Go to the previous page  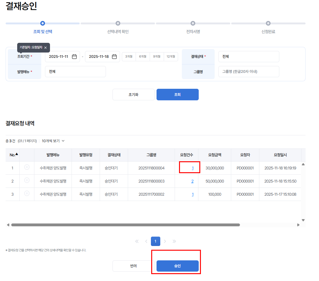click(x=146, y=241)
